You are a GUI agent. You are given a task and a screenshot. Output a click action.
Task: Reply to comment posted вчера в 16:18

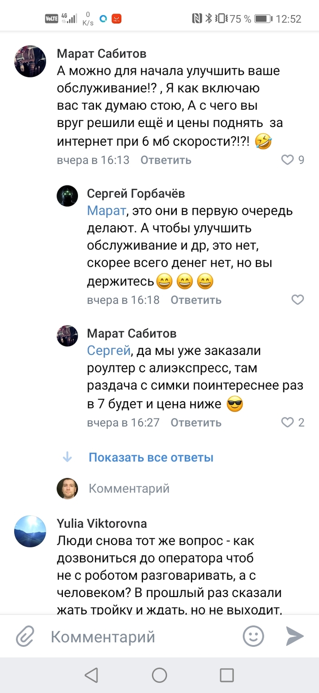pyautogui.click(x=196, y=300)
